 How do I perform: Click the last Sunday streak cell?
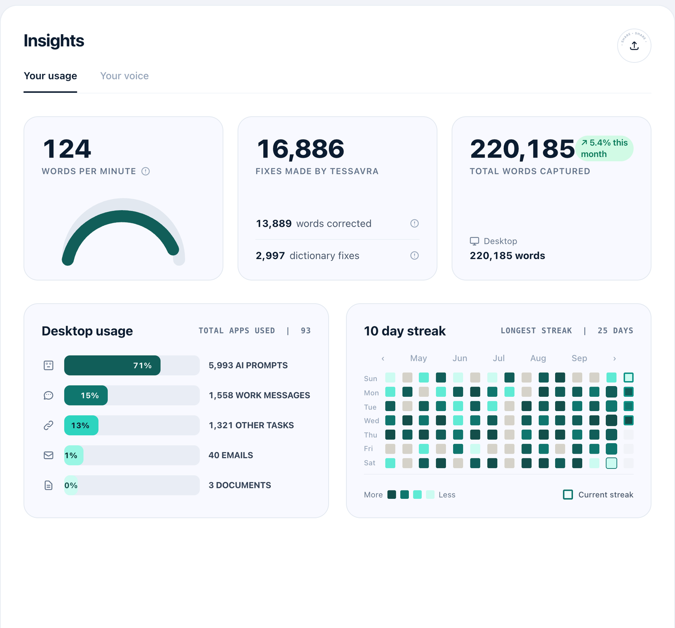point(629,377)
